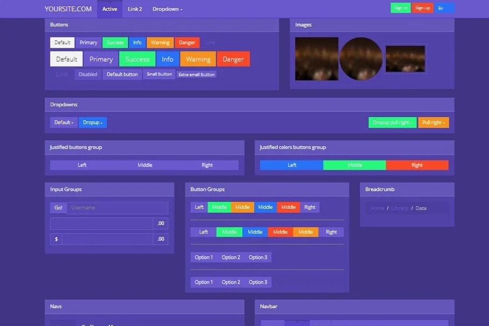
Task: Click the Go! input group button
Action: tap(58, 208)
